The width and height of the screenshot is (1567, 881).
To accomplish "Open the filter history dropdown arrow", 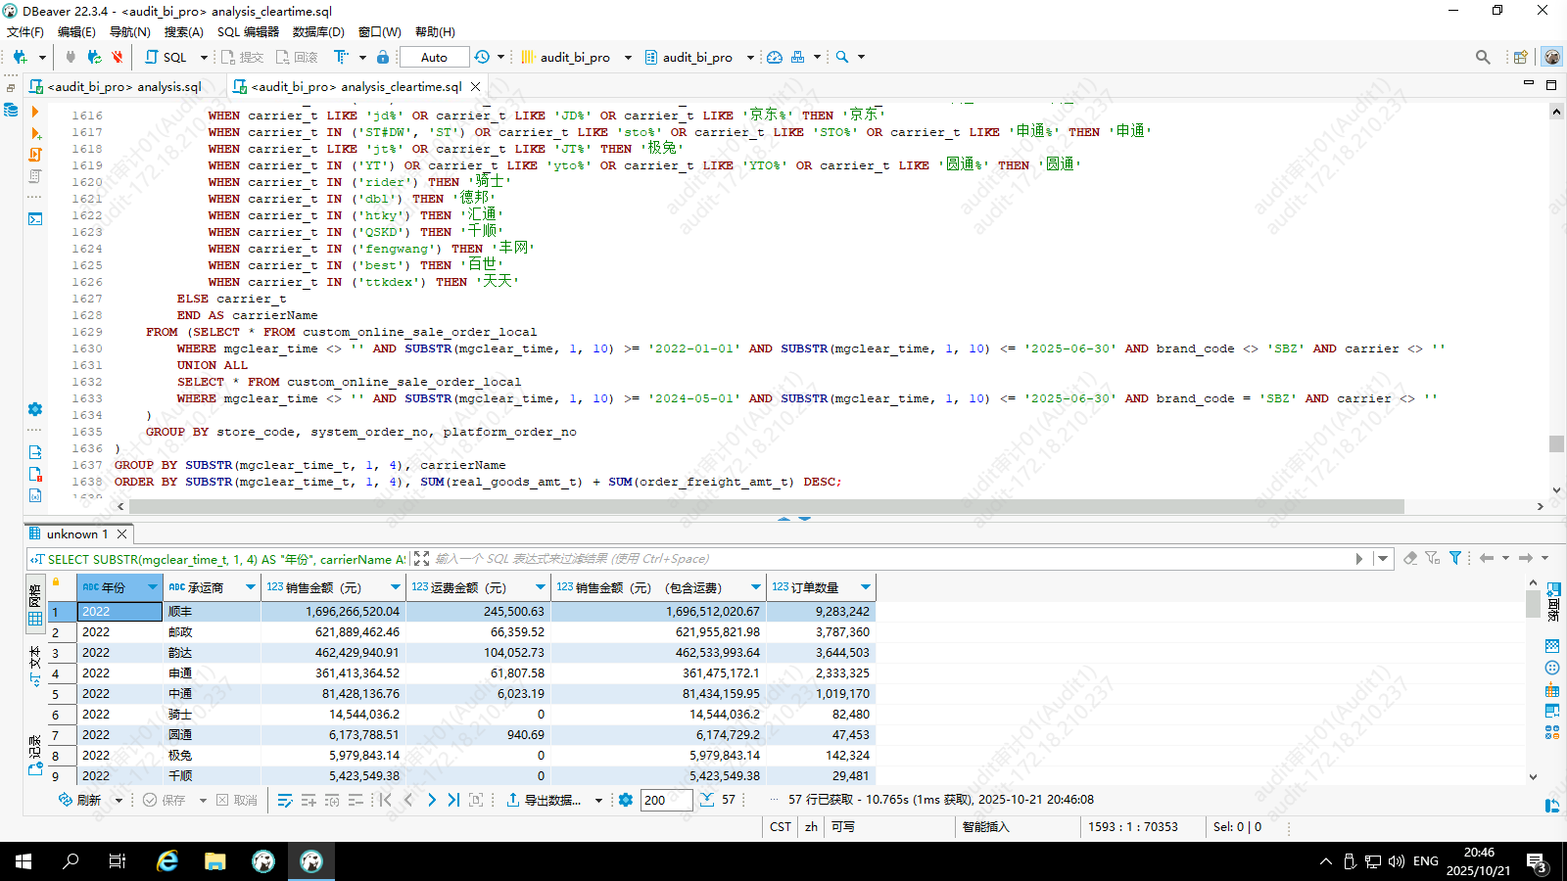I will pyautogui.click(x=1383, y=558).
